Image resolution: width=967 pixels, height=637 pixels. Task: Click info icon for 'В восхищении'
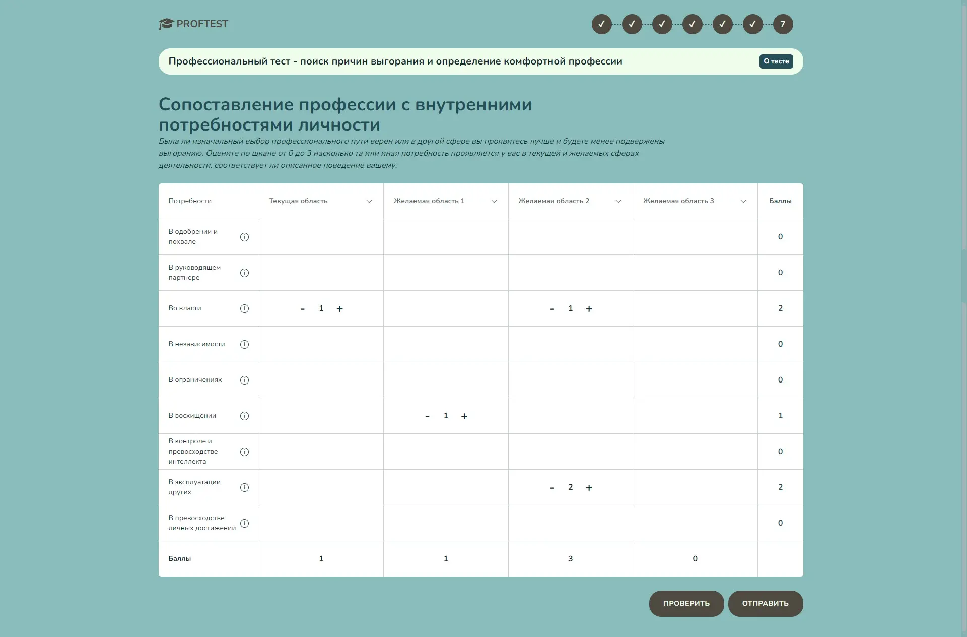[x=244, y=416]
